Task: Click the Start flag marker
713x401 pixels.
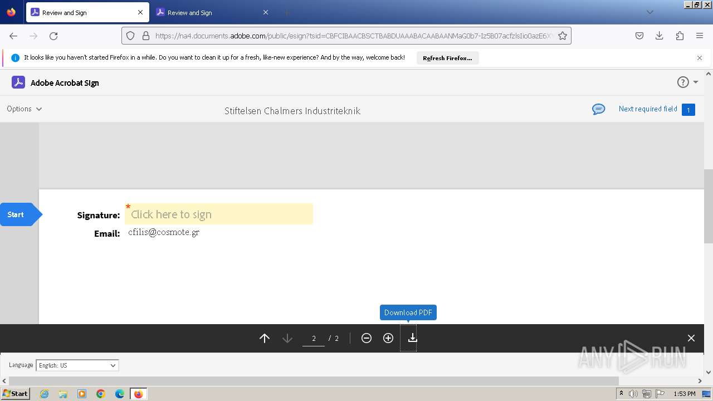Action: tap(21, 214)
